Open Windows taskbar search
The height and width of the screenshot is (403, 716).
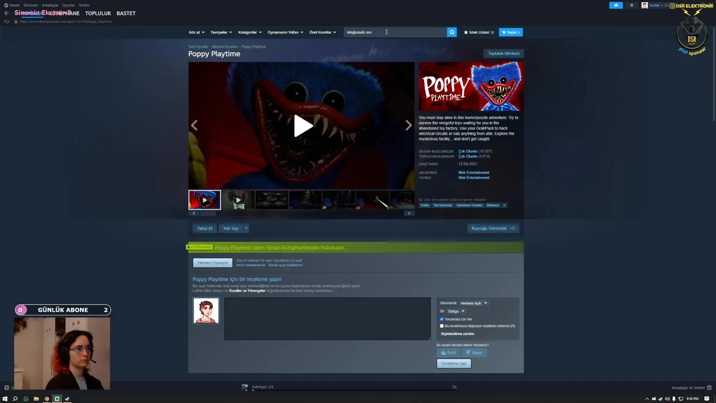point(15,399)
